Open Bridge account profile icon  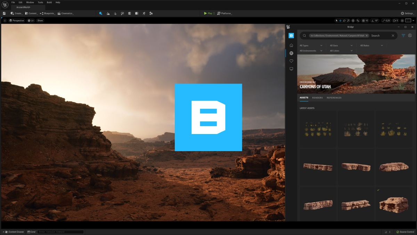[410, 36]
